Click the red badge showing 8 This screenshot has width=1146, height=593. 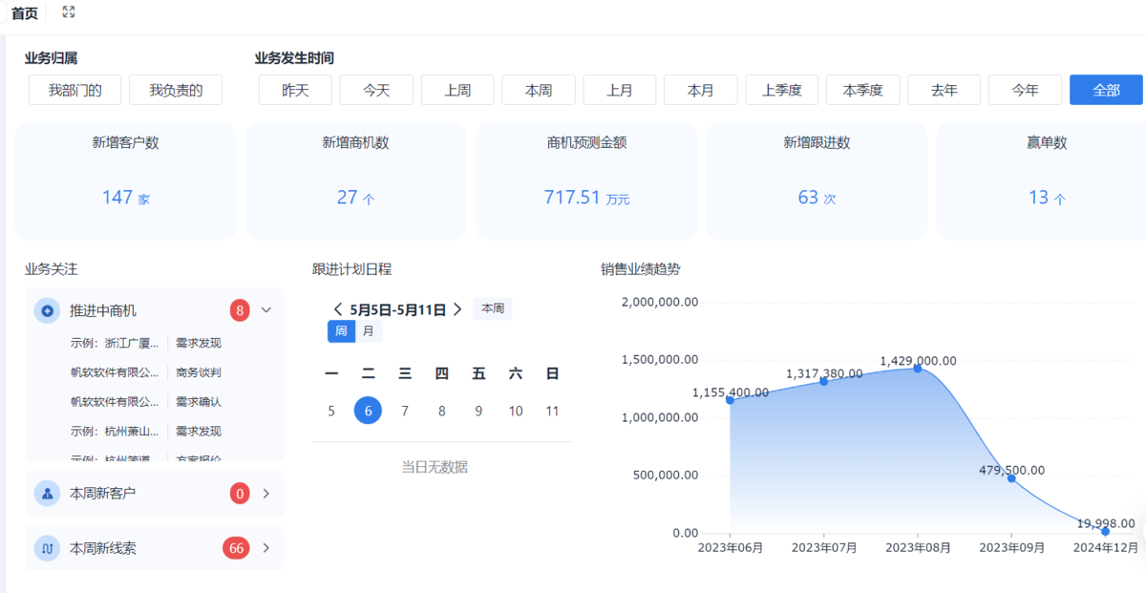(x=240, y=310)
